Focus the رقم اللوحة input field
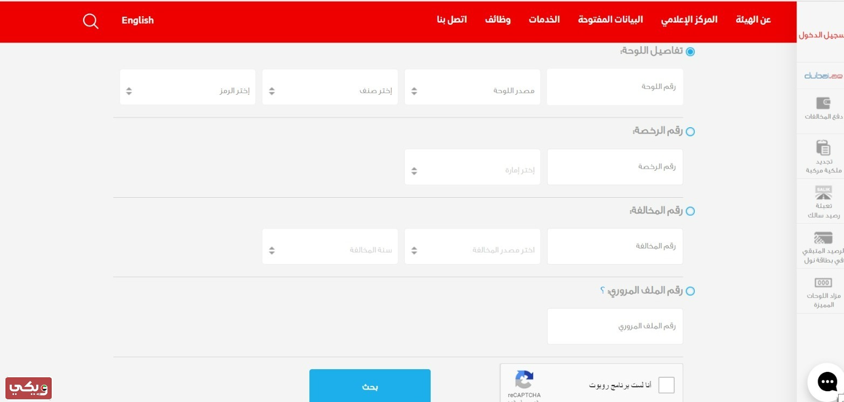This screenshot has width=844, height=402. [615, 87]
